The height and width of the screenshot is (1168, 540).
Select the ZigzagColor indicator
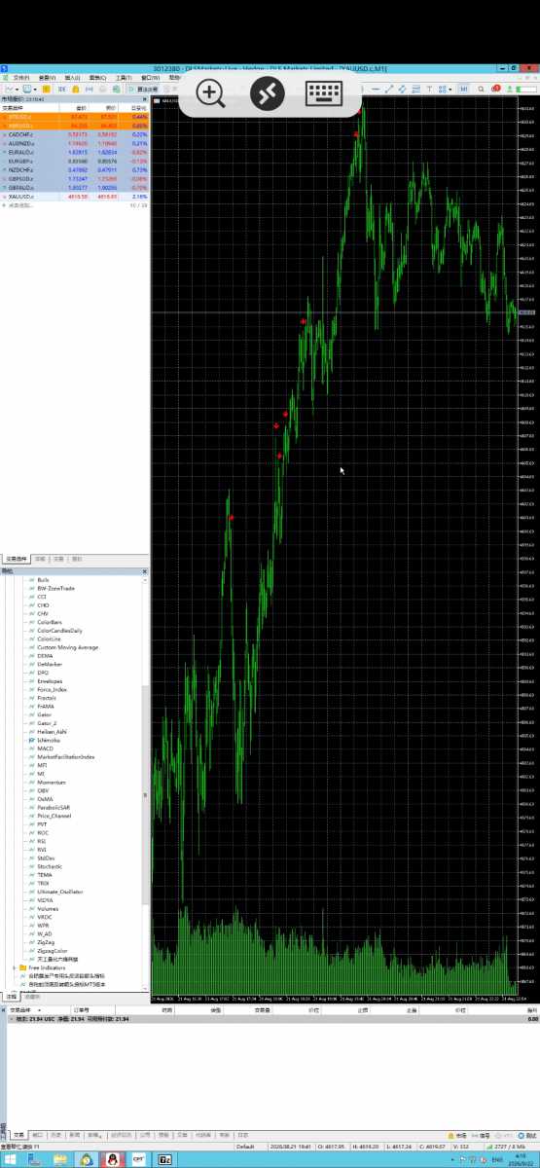coord(53,951)
